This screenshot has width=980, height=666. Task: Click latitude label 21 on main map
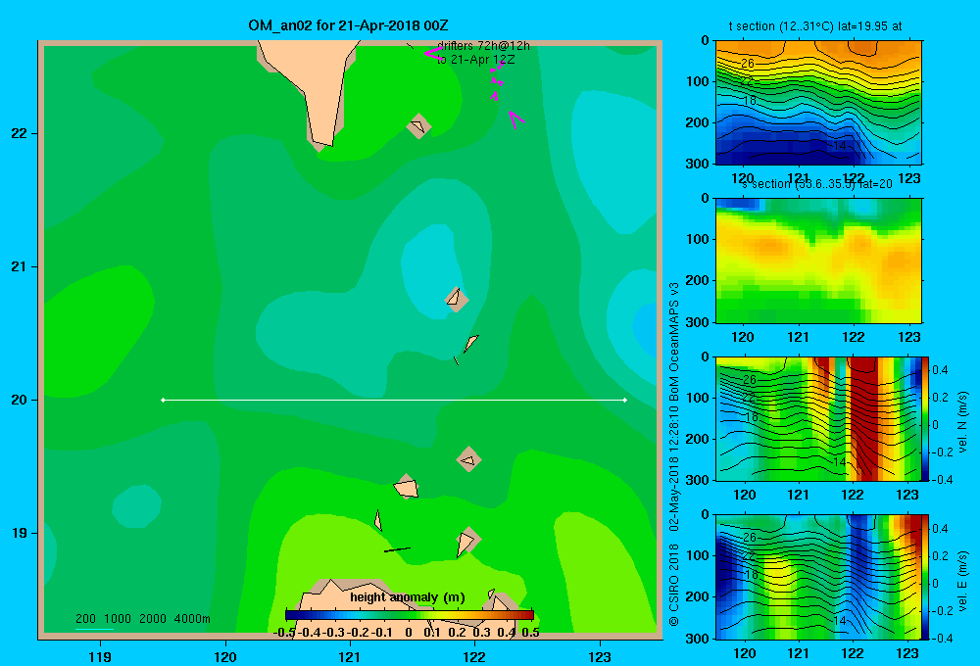coord(20,266)
